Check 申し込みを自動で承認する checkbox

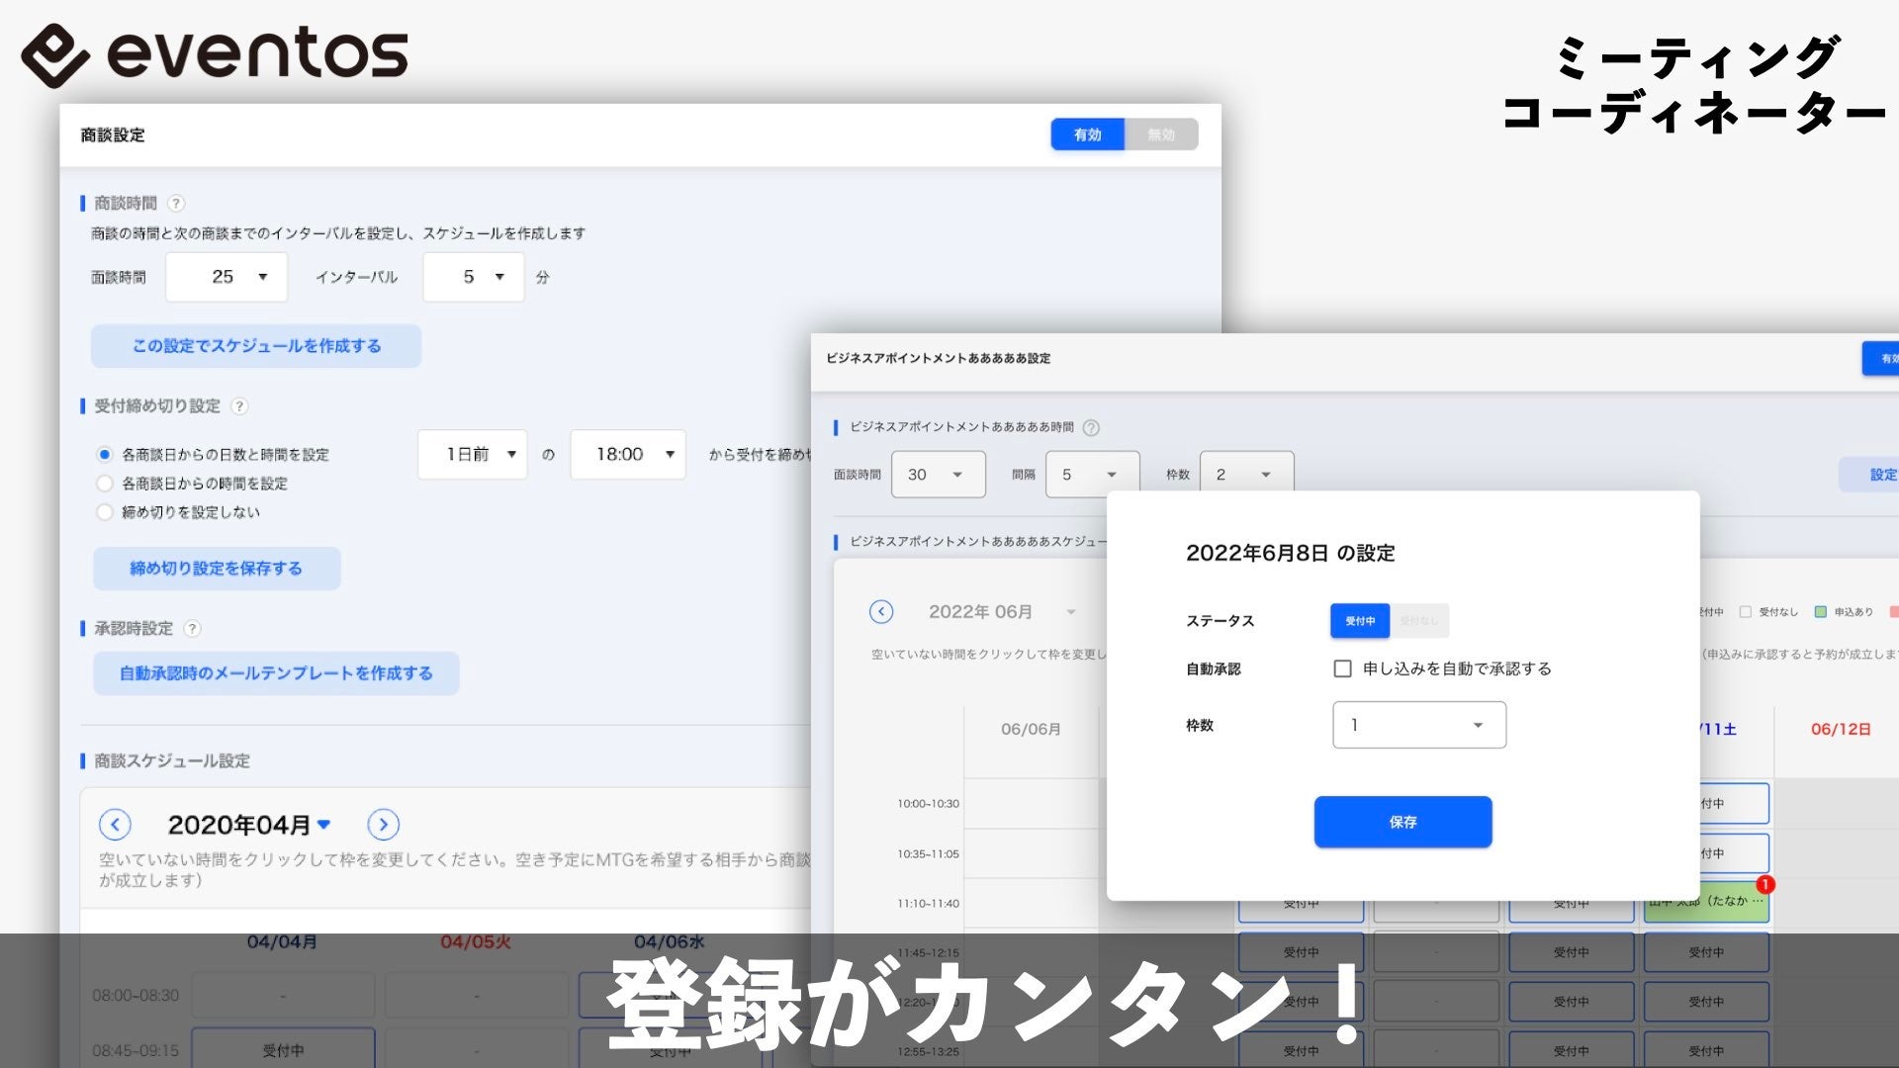click(1342, 669)
